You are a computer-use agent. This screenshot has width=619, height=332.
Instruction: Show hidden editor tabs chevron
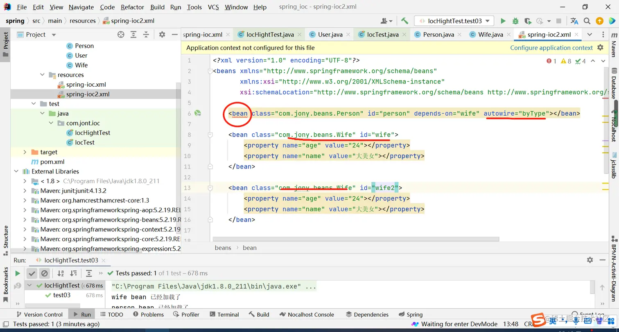(x=590, y=35)
